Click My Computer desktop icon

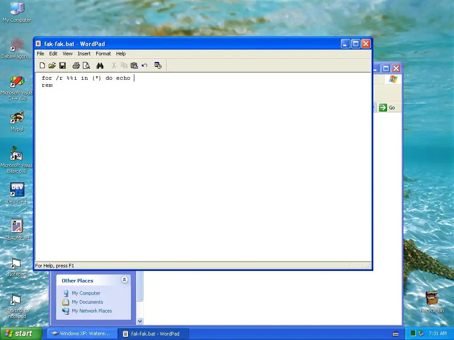click(x=17, y=12)
